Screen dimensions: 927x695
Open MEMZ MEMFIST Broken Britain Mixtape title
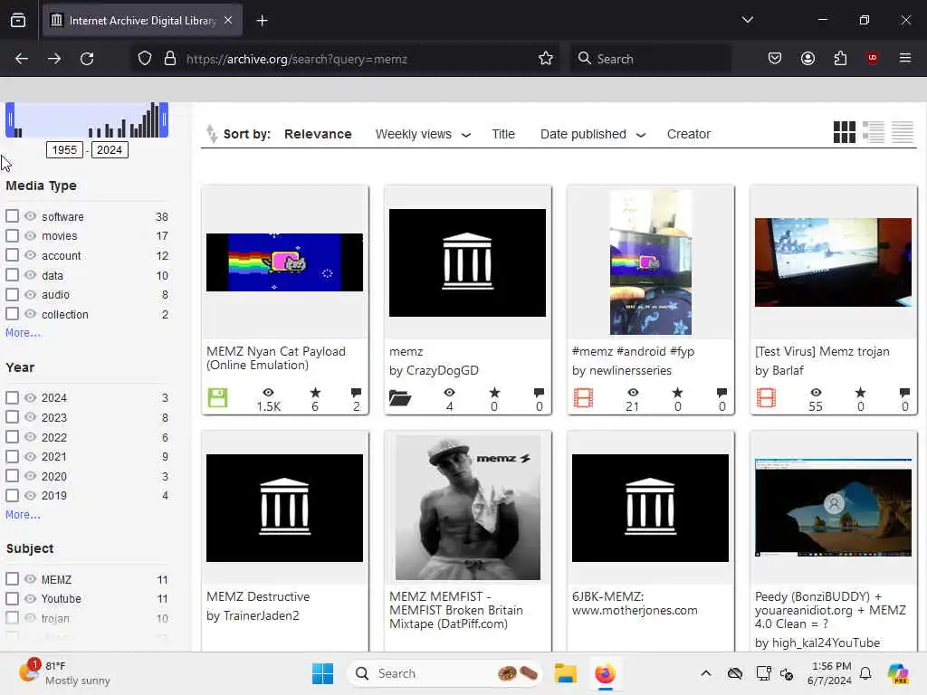(456, 610)
